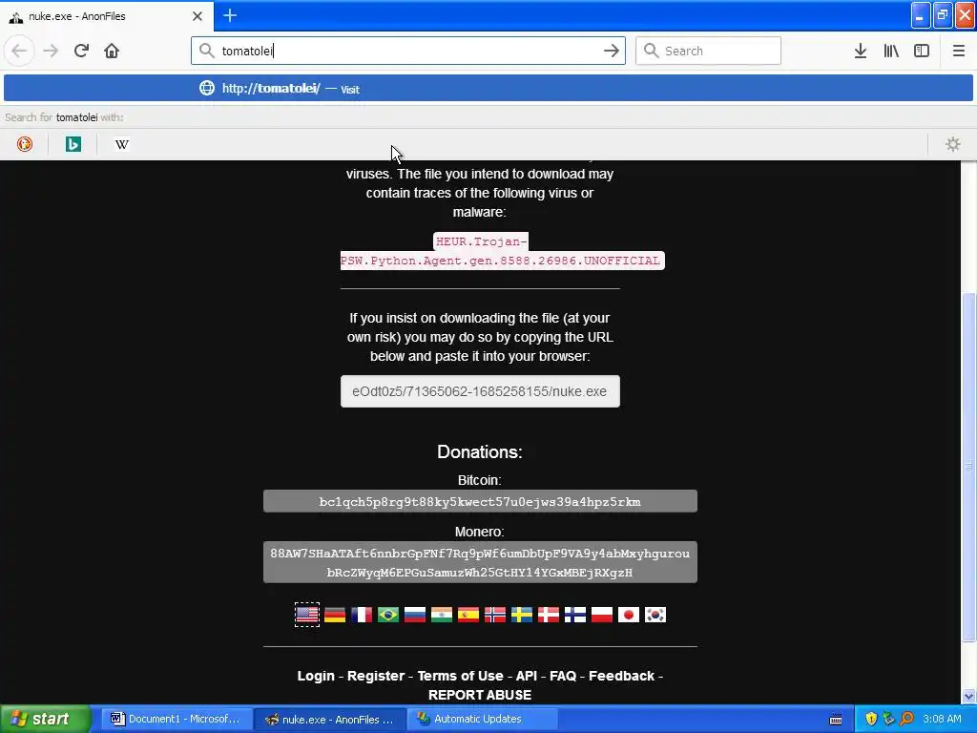Click the orange magnifier tray icon

[906, 719]
